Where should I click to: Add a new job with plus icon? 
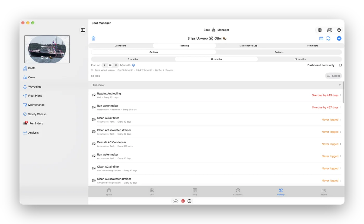point(339,38)
